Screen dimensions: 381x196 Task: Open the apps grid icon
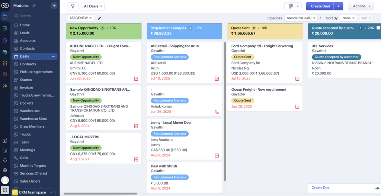click(x=5, y=190)
